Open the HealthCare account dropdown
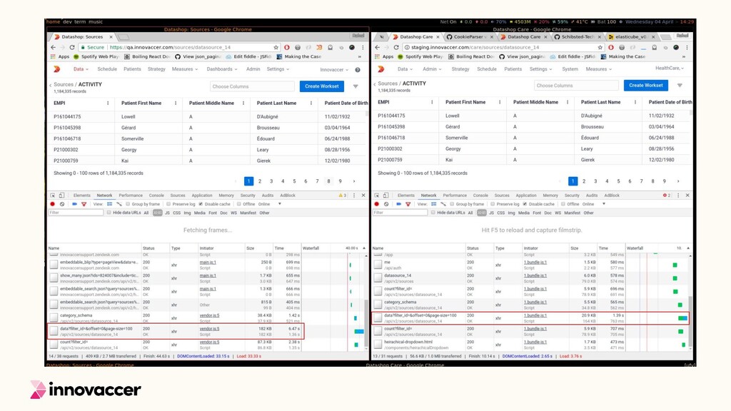Image resolution: width=731 pixels, height=411 pixels. [669, 68]
